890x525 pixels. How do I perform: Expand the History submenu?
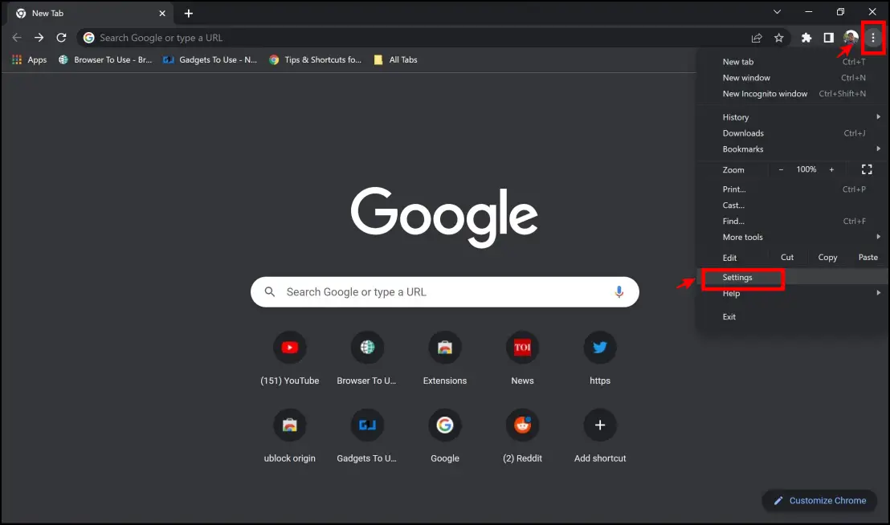tap(793, 117)
